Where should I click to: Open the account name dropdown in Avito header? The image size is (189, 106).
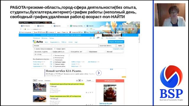point(121,38)
